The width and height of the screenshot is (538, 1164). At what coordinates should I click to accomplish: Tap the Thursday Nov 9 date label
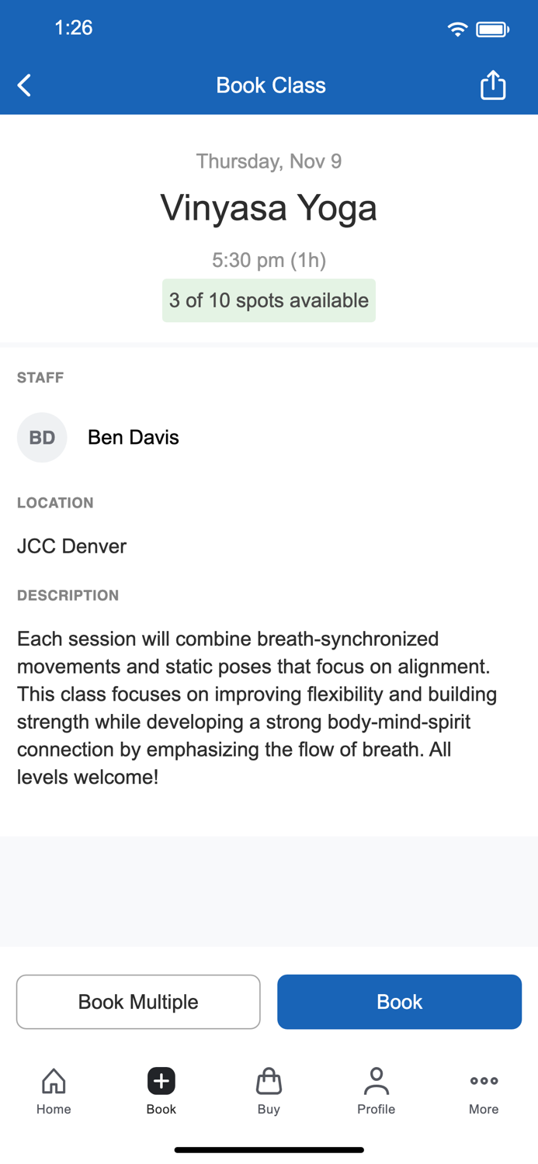(269, 161)
